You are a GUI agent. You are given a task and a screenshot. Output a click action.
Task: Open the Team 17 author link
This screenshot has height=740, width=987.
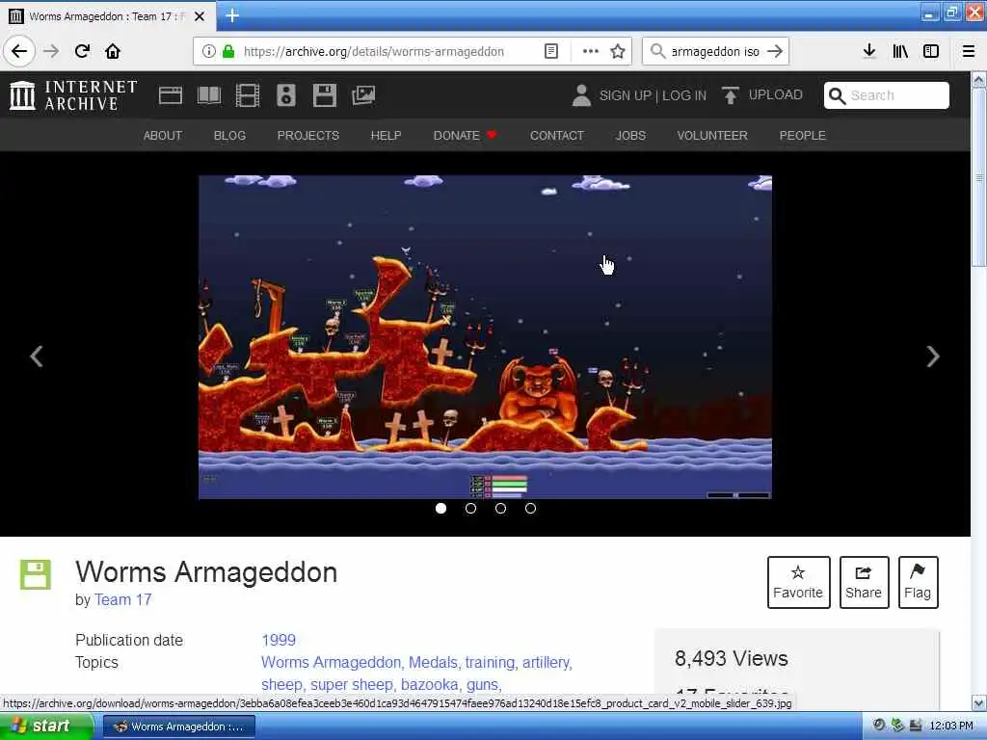122,599
